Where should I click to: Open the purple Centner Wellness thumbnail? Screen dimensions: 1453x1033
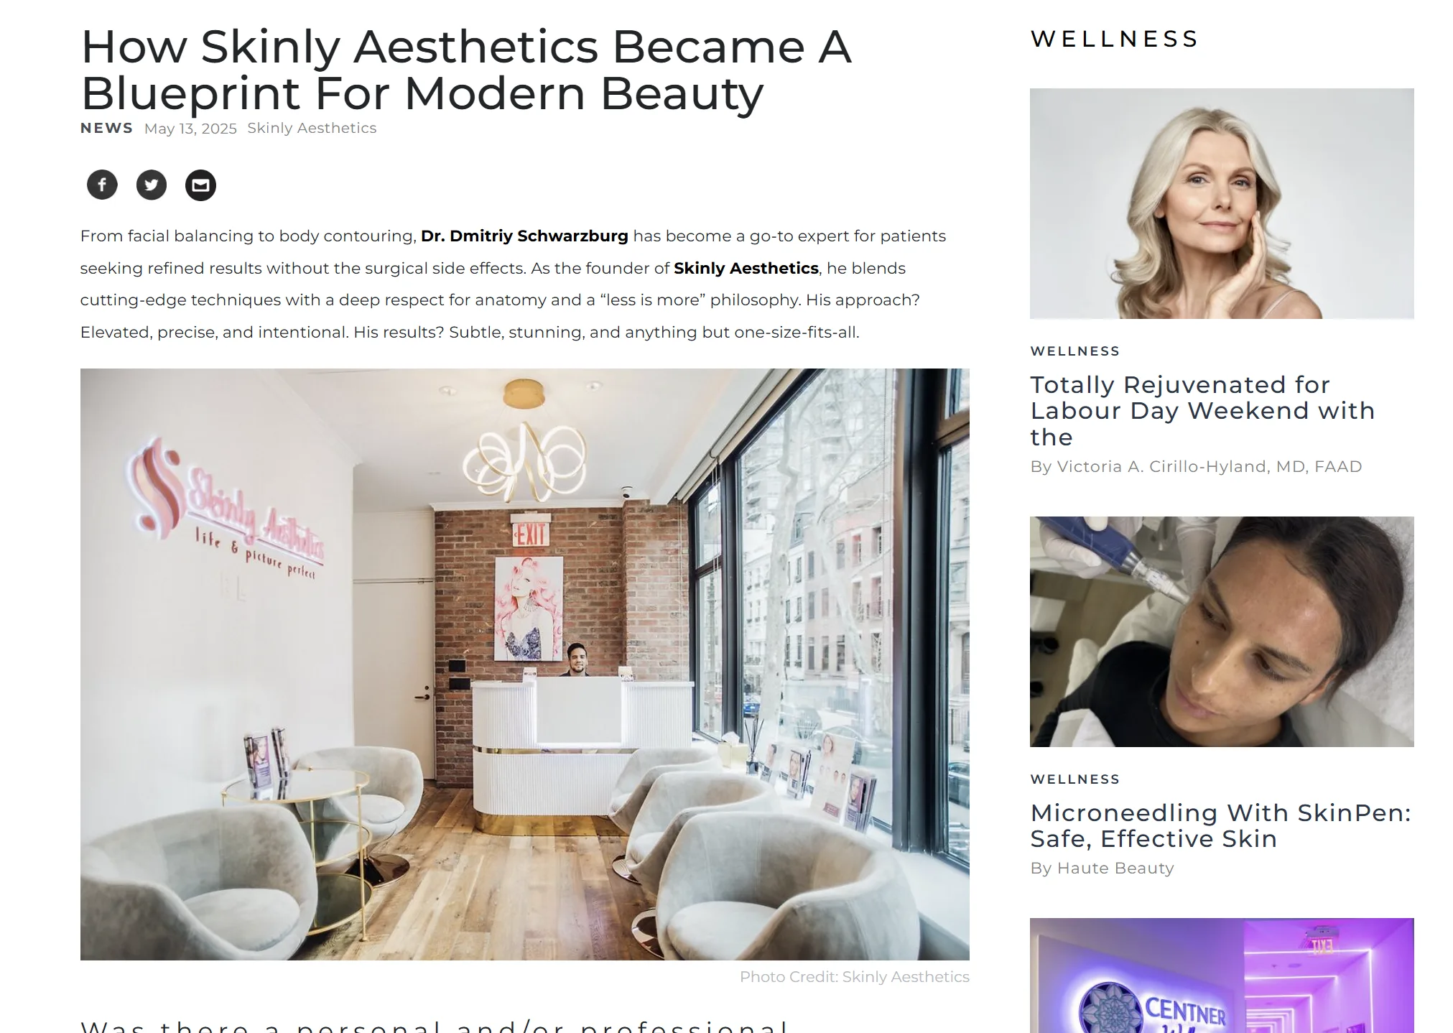(1222, 976)
